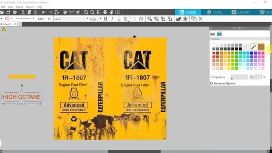Add a new document tab
The height and width of the screenshot is (153, 272).
click(19, 24)
